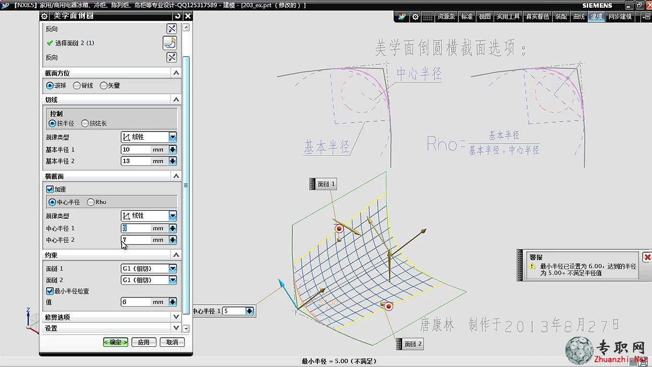652x367 pixels.
Task: Open the 基本半径 2 arrow menu
Action: [173, 161]
